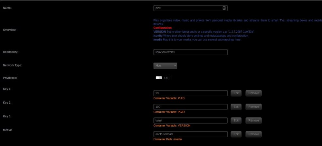Click the Overview: label
322x146 pixels.
tap(9, 30)
